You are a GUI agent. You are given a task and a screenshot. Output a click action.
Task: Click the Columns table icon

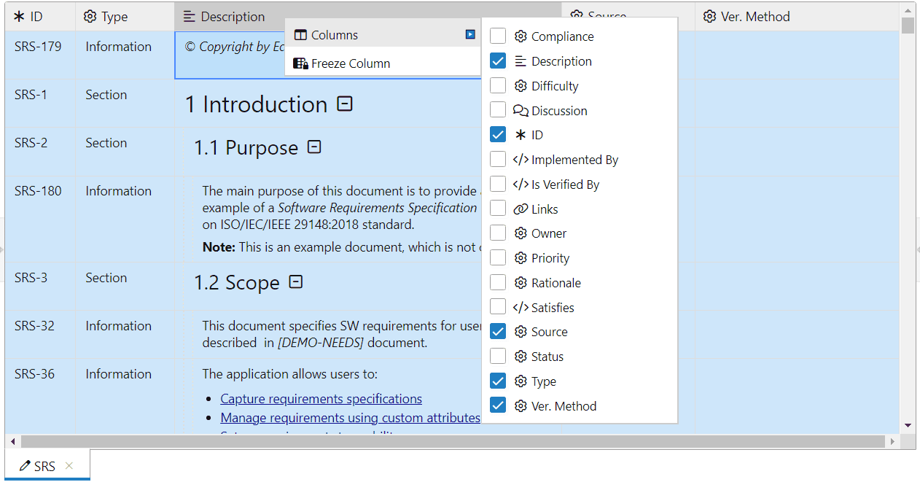point(300,35)
